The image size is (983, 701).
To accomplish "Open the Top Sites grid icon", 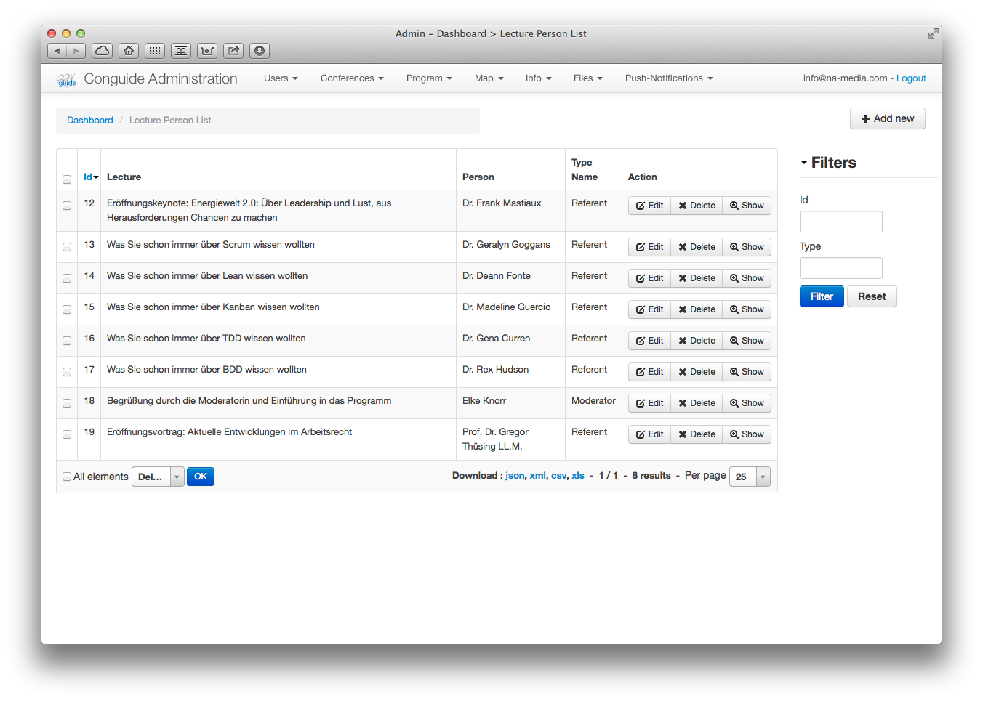I will [155, 51].
